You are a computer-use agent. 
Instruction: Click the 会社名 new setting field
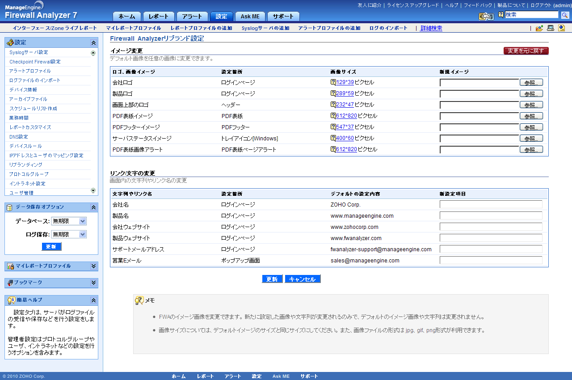click(491, 204)
